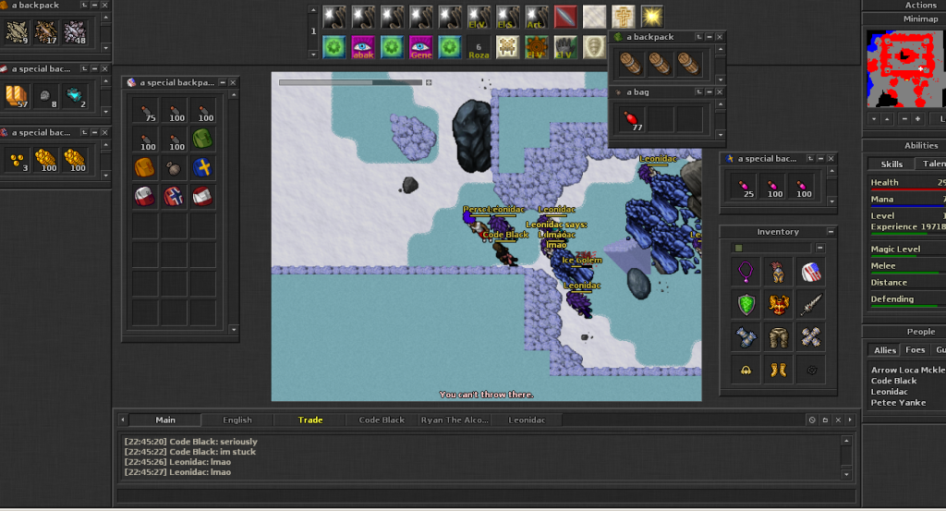This screenshot has width=946, height=511.
Task: Select the Skills tab in Abilities
Action: 891,164
